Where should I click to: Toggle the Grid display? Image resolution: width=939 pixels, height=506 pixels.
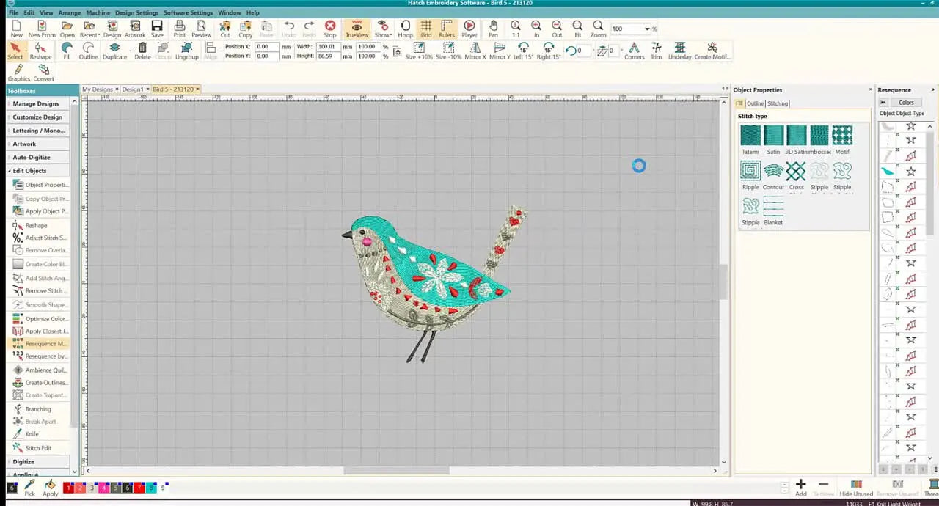click(425, 29)
